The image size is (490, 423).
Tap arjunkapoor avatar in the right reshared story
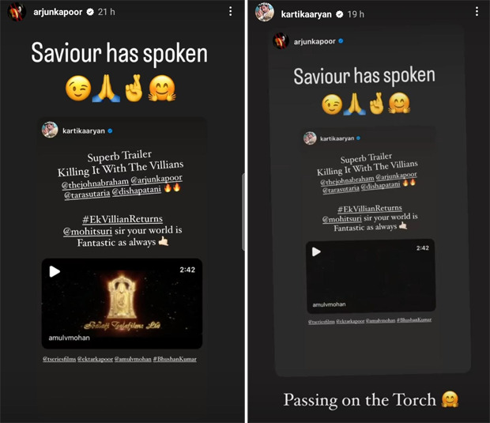(x=281, y=41)
